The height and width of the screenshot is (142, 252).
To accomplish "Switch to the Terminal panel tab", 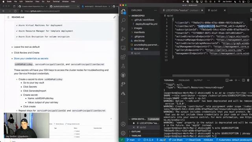I will point(169,80).
